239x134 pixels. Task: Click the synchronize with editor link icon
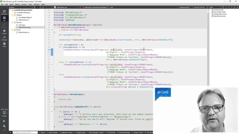click(x=38, y=7)
